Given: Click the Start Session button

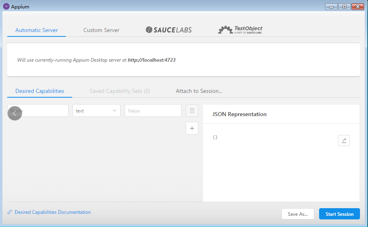Looking at the screenshot, I should [340, 214].
